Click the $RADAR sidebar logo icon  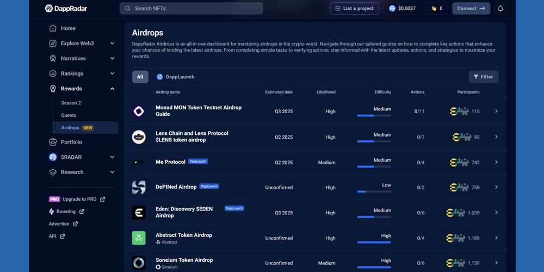(x=53, y=157)
